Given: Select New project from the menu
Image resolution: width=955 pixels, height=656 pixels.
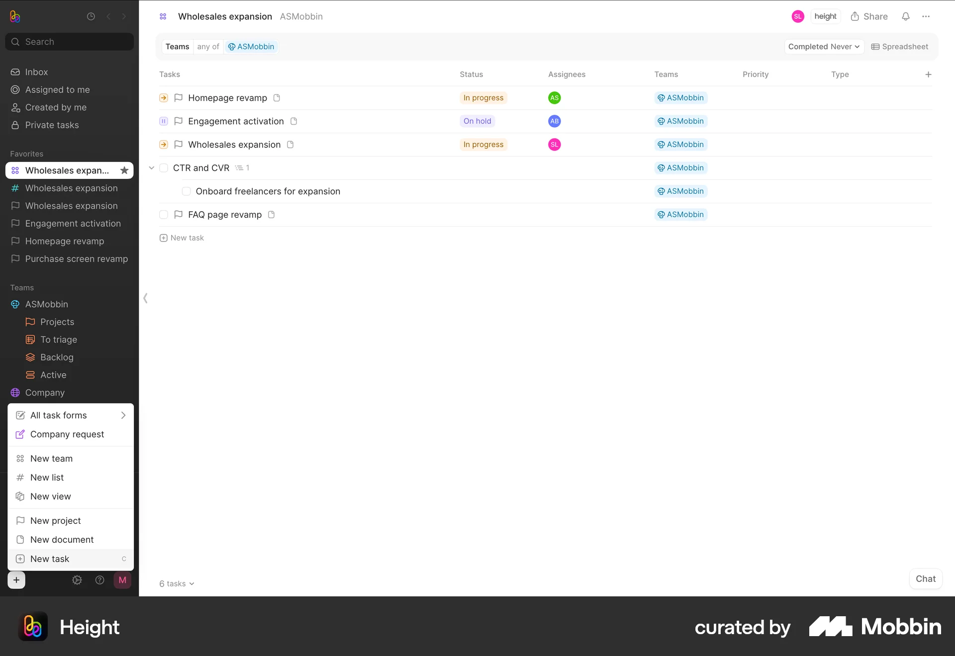Looking at the screenshot, I should point(55,520).
